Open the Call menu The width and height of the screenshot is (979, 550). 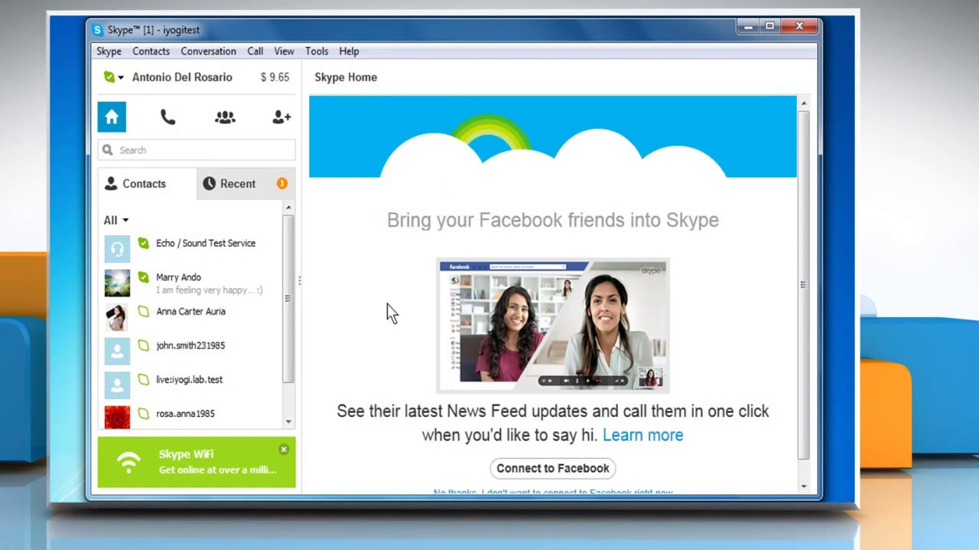255,51
